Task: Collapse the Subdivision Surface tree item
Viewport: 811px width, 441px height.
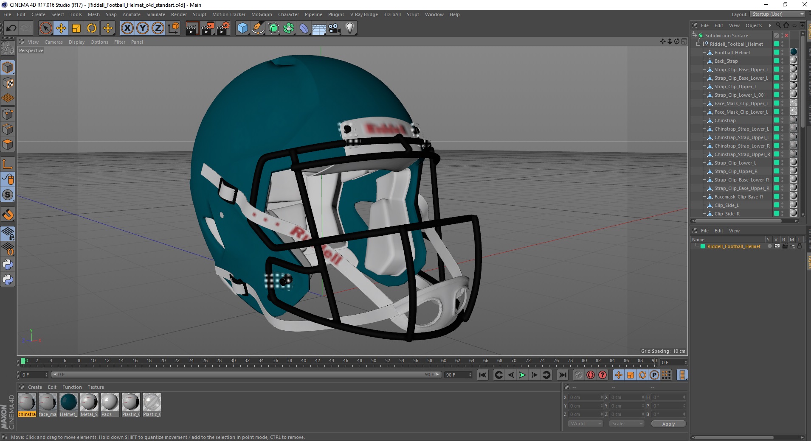Action: (x=694, y=35)
